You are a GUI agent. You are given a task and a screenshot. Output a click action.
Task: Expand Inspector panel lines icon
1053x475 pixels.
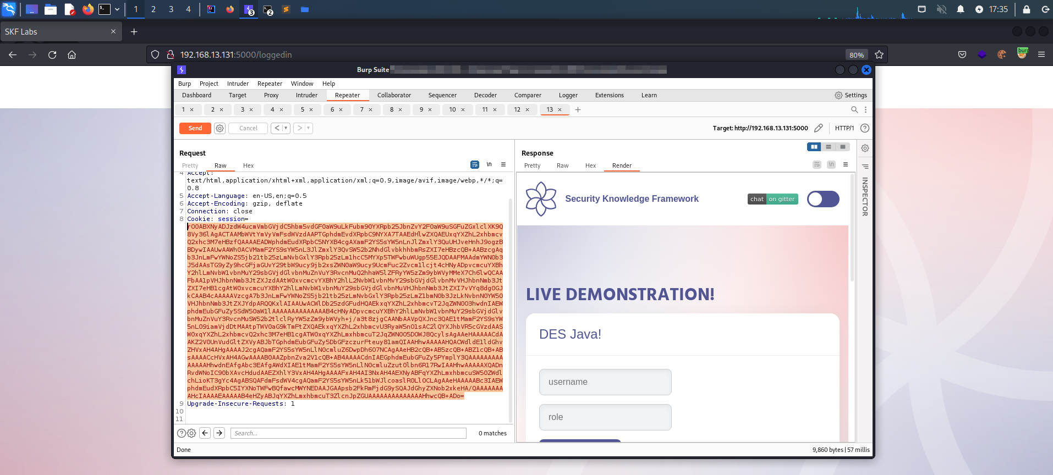point(865,166)
